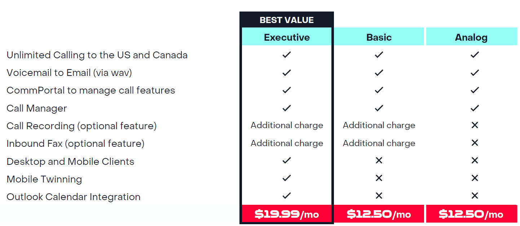Click Basic checkmark for Voicemail to Email
The height and width of the screenshot is (226, 520).
point(379,73)
